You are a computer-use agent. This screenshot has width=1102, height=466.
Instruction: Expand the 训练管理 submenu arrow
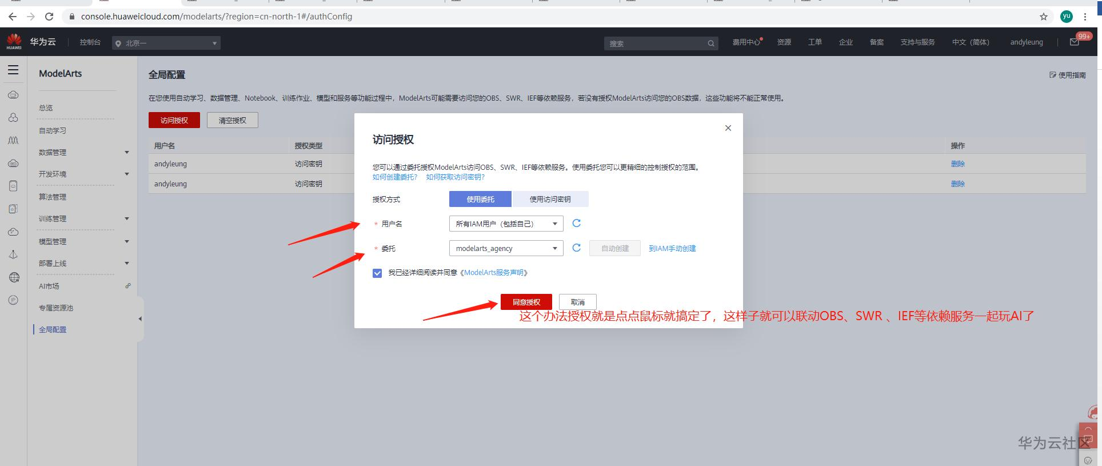[127, 218]
